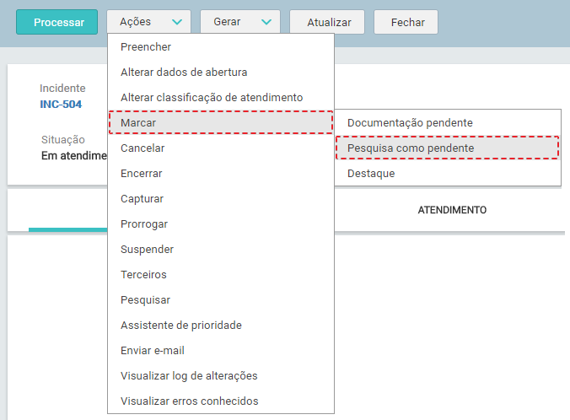
Task: Click the Fechar button
Action: pyautogui.click(x=406, y=22)
